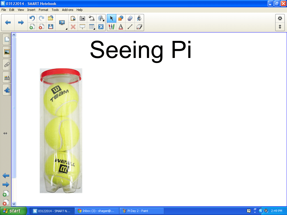Switch to the SMART Notebook taskbar button
The width and height of the screenshot is (287, 215).
52,211
